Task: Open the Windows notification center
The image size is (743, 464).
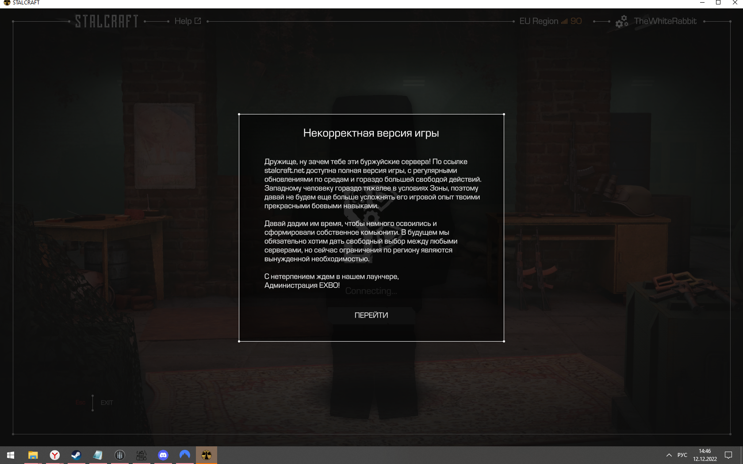Action: pos(728,455)
